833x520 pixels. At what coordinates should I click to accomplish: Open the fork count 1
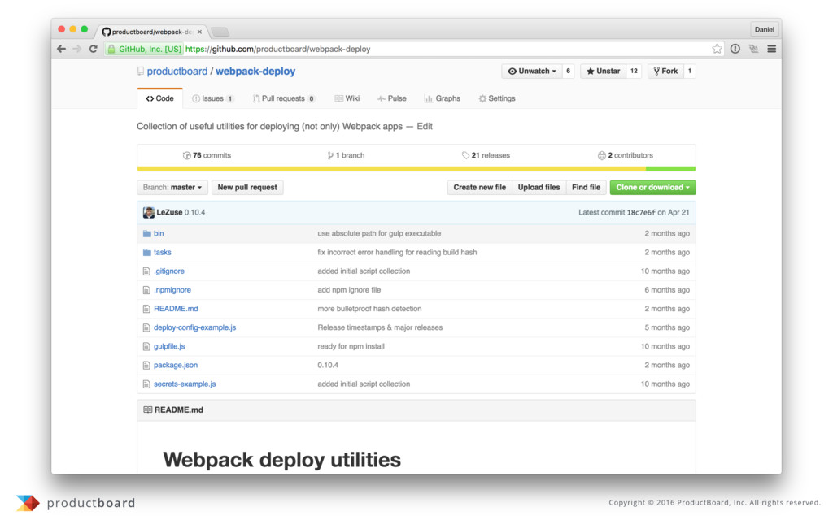point(690,71)
